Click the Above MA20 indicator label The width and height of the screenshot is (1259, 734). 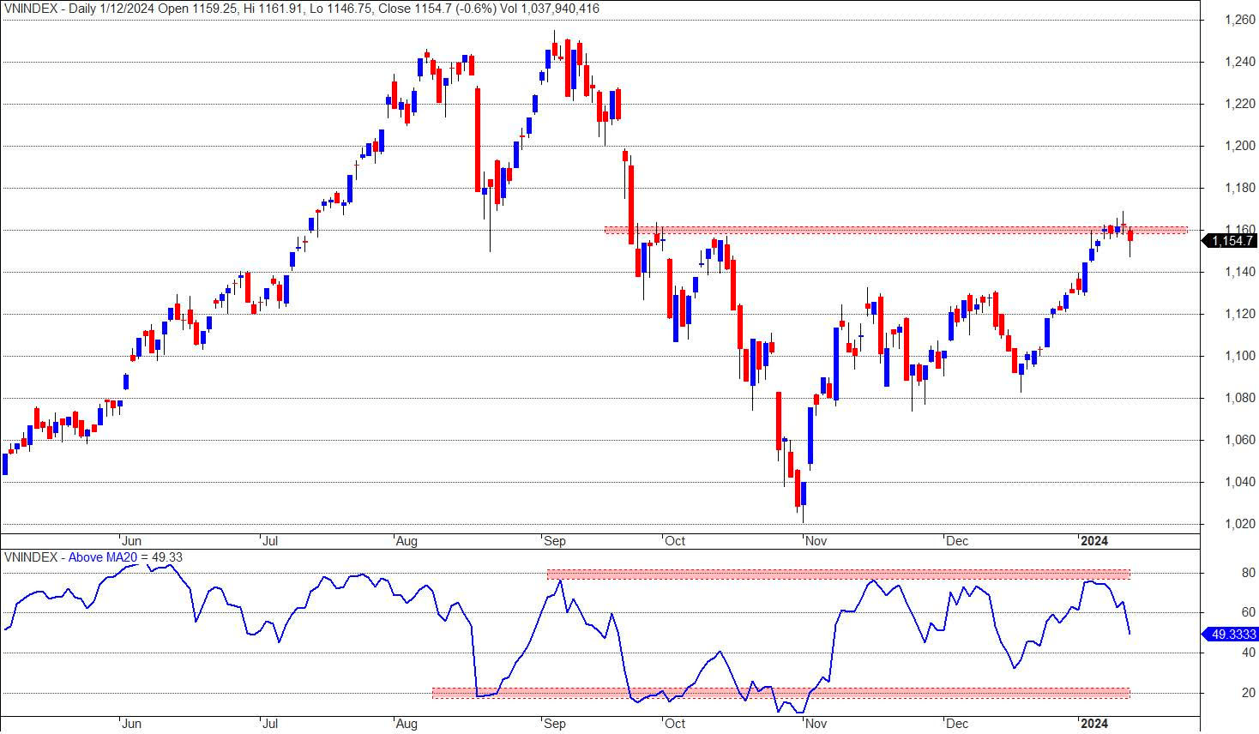[103, 557]
